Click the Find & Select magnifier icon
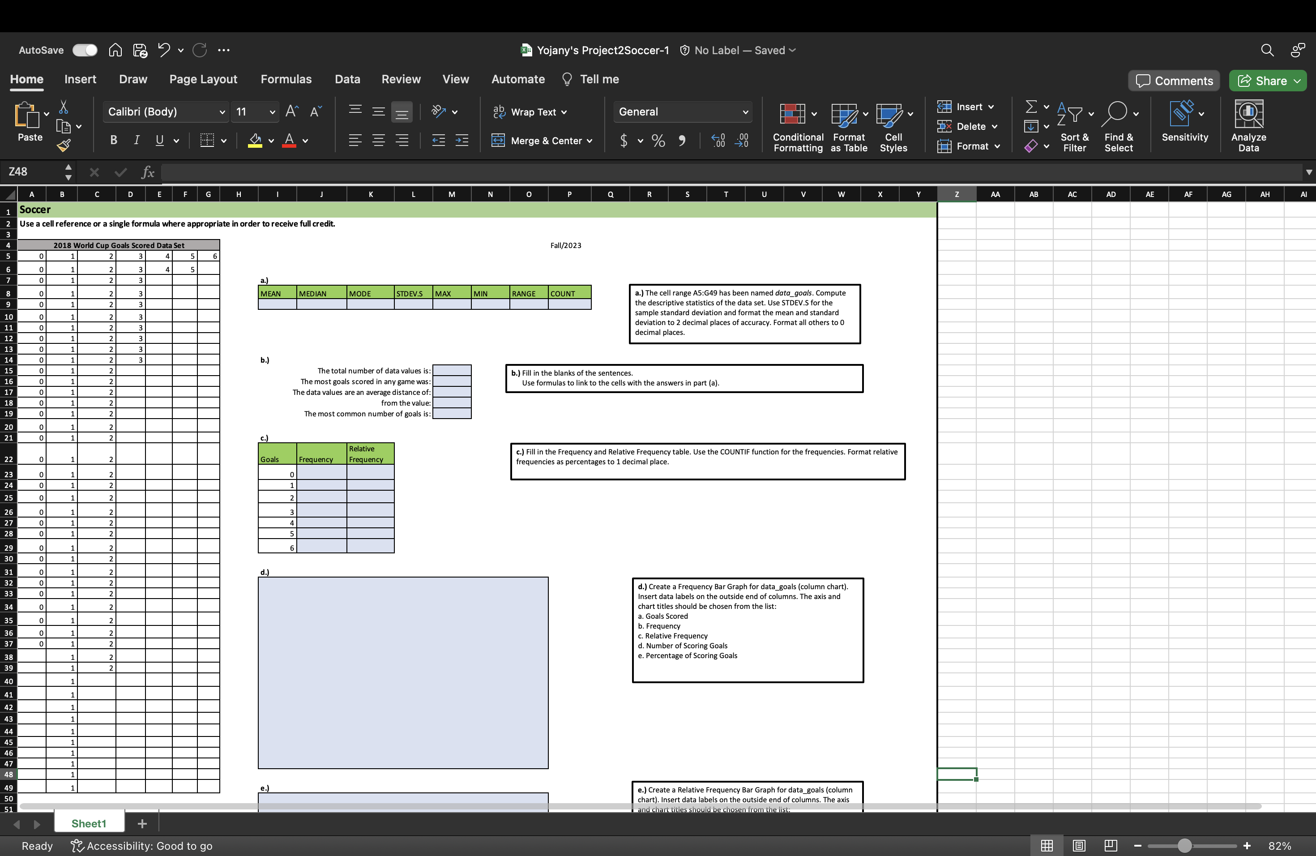 [1115, 113]
